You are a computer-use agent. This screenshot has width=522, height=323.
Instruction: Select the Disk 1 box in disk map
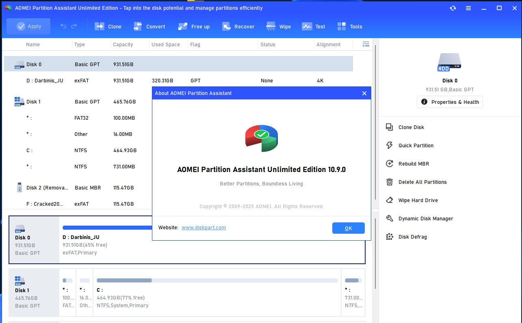tap(34, 293)
